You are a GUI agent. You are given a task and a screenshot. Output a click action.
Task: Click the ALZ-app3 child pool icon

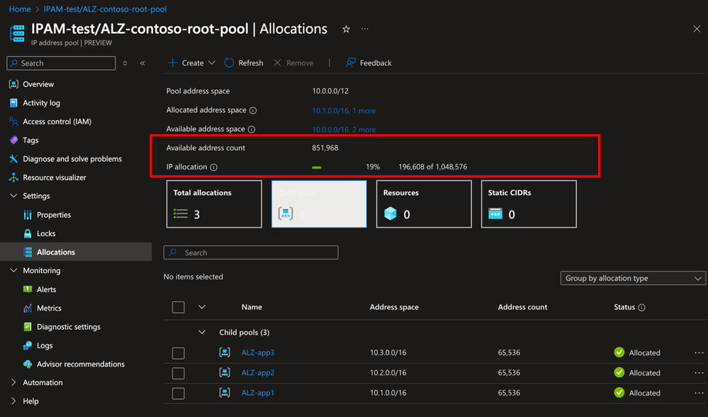point(225,352)
